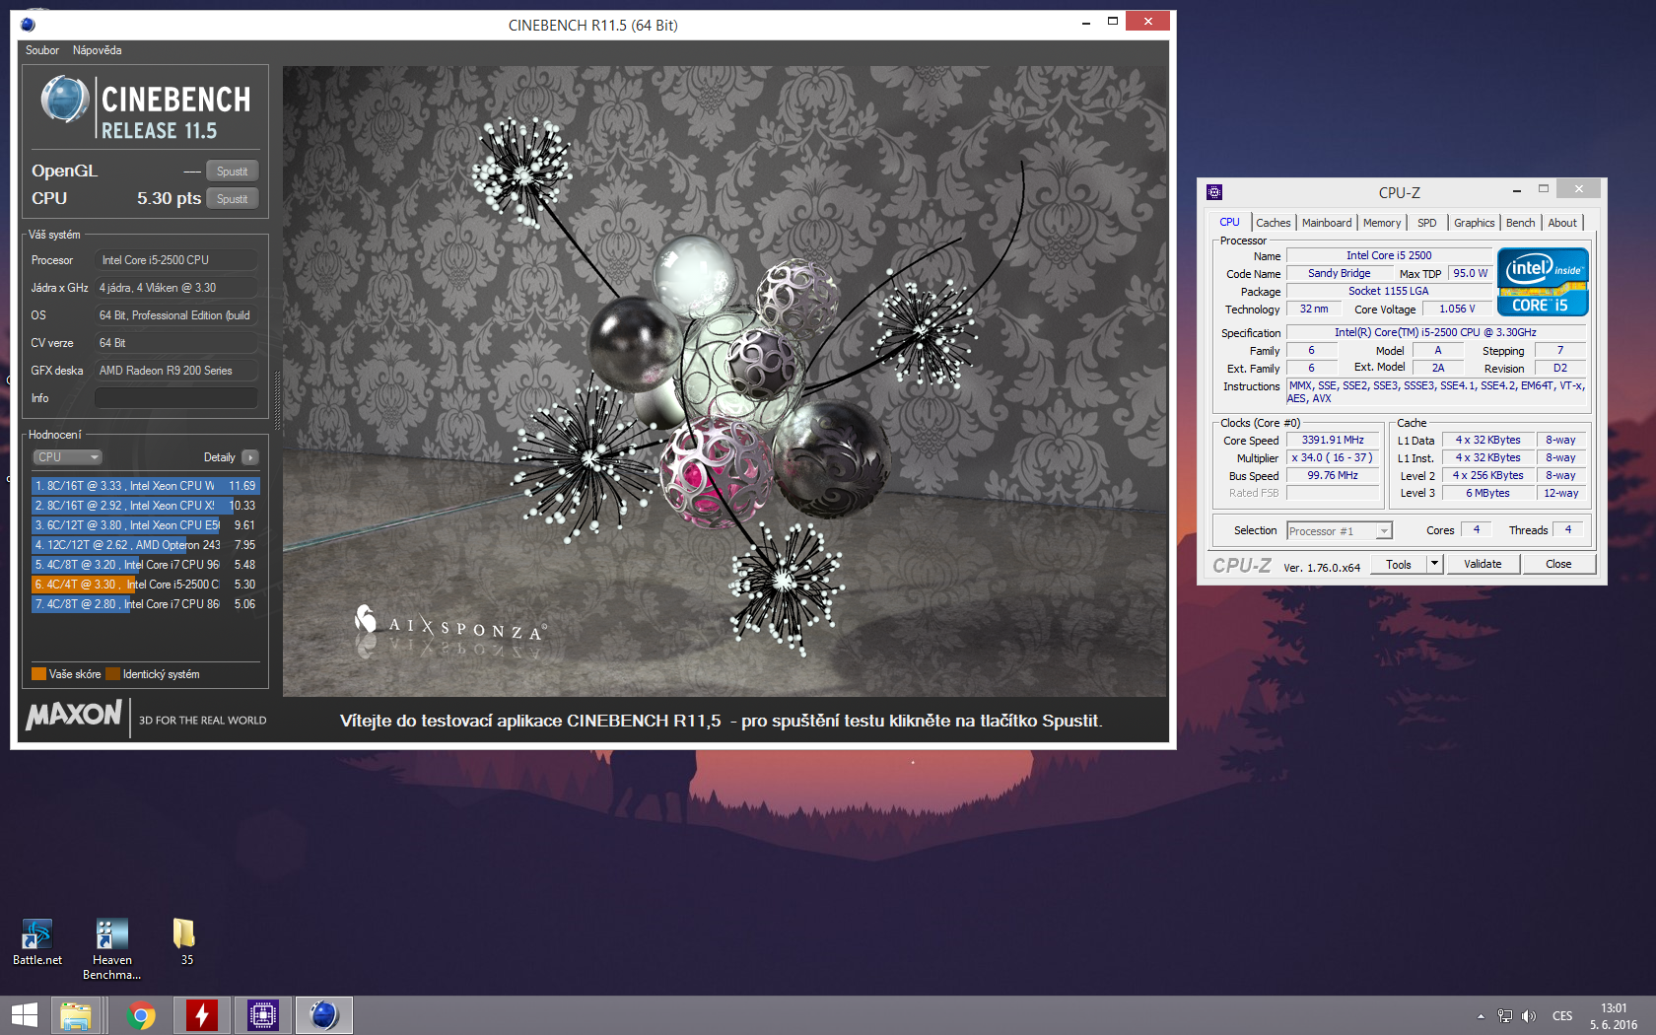Image resolution: width=1656 pixels, height=1035 pixels.
Task: Select ranking row 7 Core i7 4C/8T @ 2.80
Action: click(x=146, y=604)
